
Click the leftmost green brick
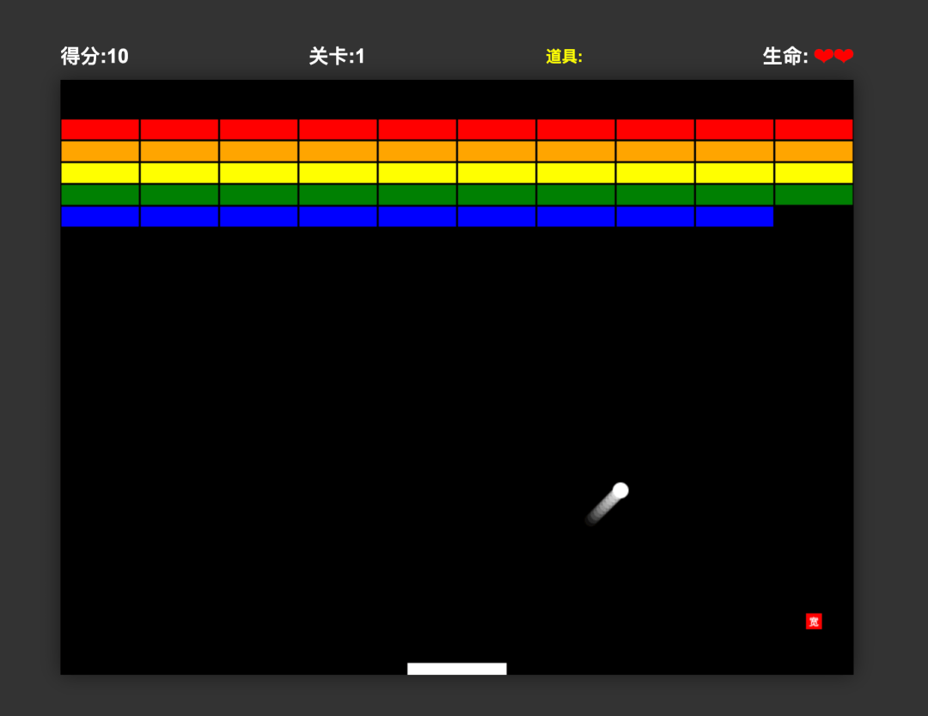[100, 195]
